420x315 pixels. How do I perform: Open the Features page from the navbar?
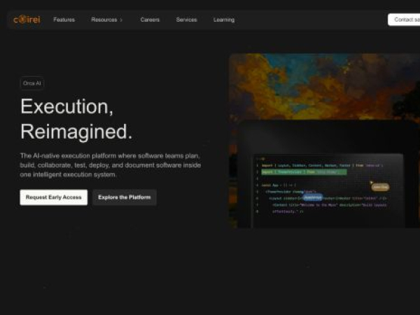(64, 20)
